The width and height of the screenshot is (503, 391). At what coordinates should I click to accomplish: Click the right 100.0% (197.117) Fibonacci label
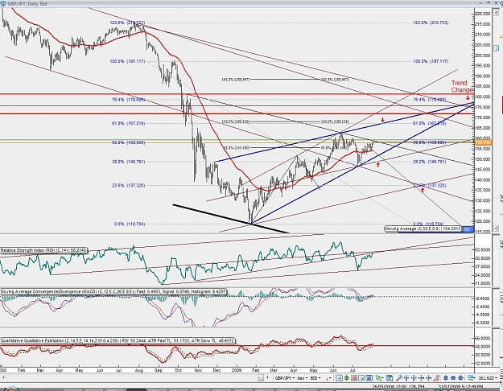point(431,61)
